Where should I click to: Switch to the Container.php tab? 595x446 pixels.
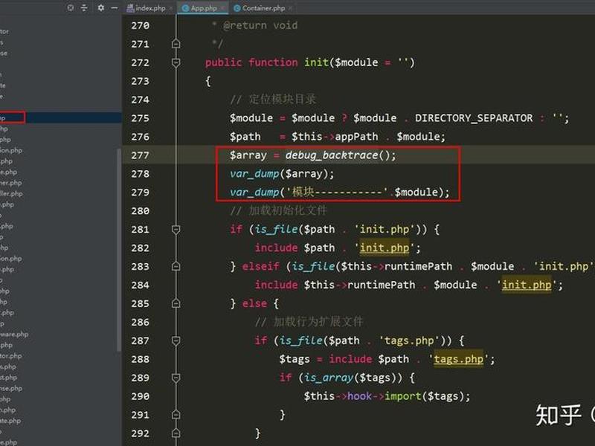click(x=263, y=8)
